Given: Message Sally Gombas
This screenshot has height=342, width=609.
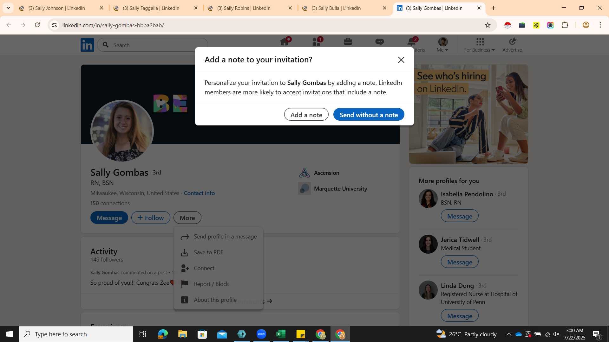Looking at the screenshot, I should pyautogui.click(x=109, y=218).
